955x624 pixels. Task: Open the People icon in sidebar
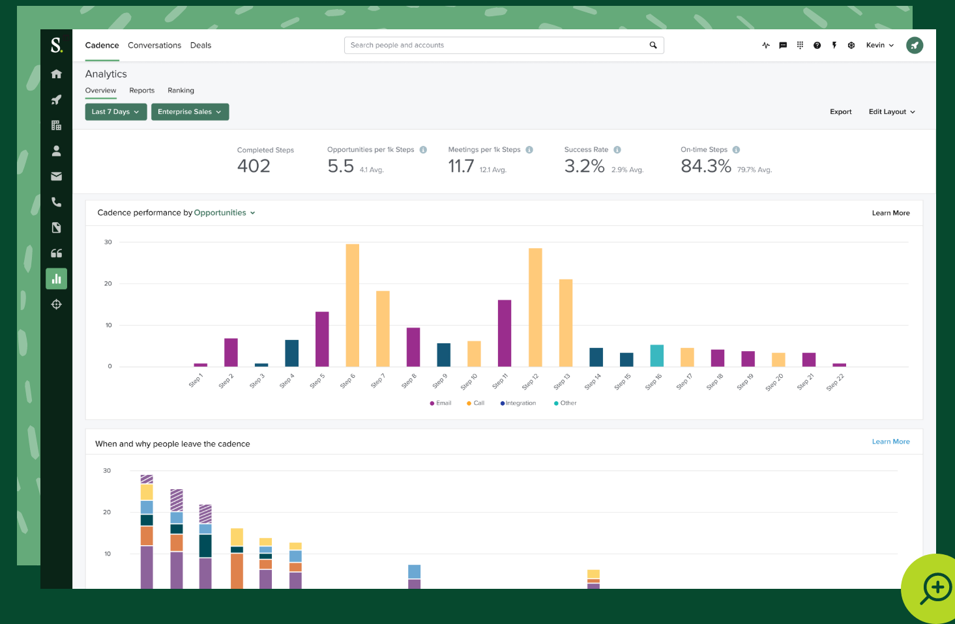pyautogui.click(x=57, y=151)
